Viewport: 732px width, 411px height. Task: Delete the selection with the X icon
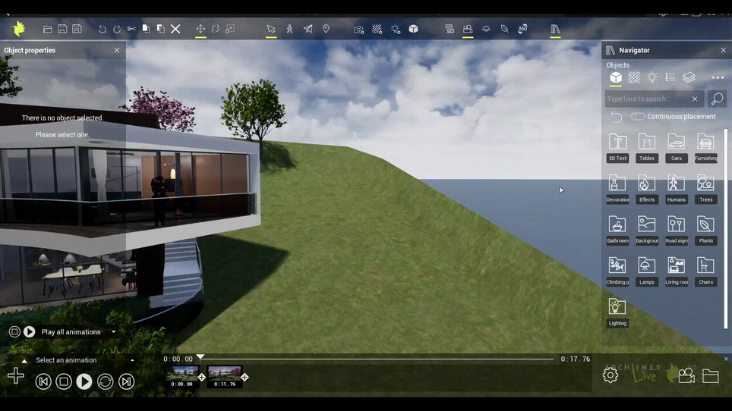point(175,29)
